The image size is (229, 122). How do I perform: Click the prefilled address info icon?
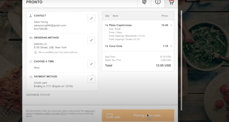(x=35, y=52)
